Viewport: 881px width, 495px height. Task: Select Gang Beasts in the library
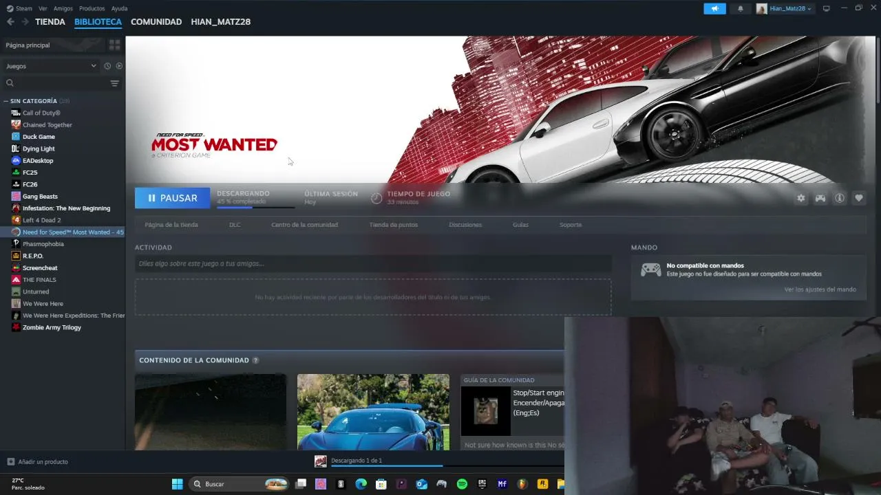click(40, 197)
